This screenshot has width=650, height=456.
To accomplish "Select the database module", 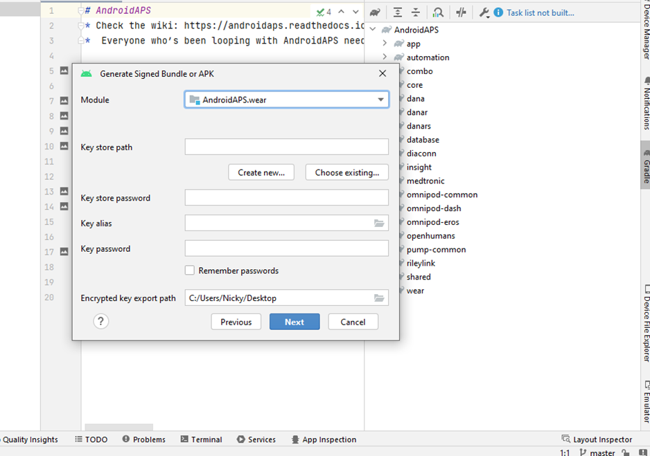I will (x=423, y=140).
